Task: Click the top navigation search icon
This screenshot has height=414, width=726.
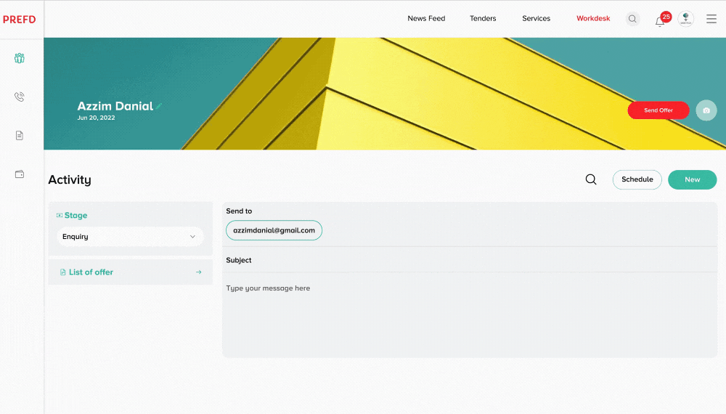Action: [632, 19]
